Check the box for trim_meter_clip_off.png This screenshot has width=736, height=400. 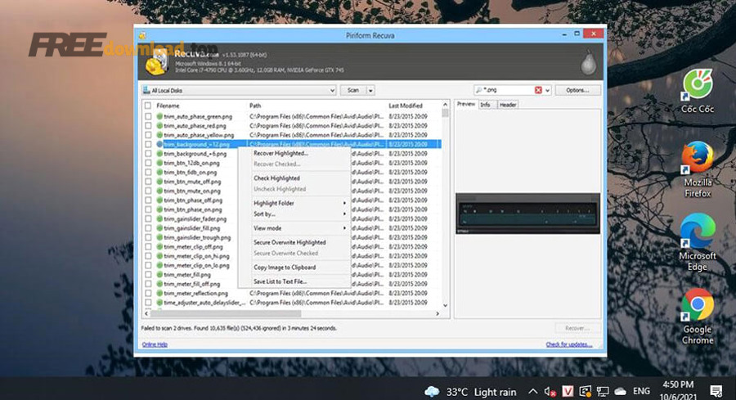148,246
